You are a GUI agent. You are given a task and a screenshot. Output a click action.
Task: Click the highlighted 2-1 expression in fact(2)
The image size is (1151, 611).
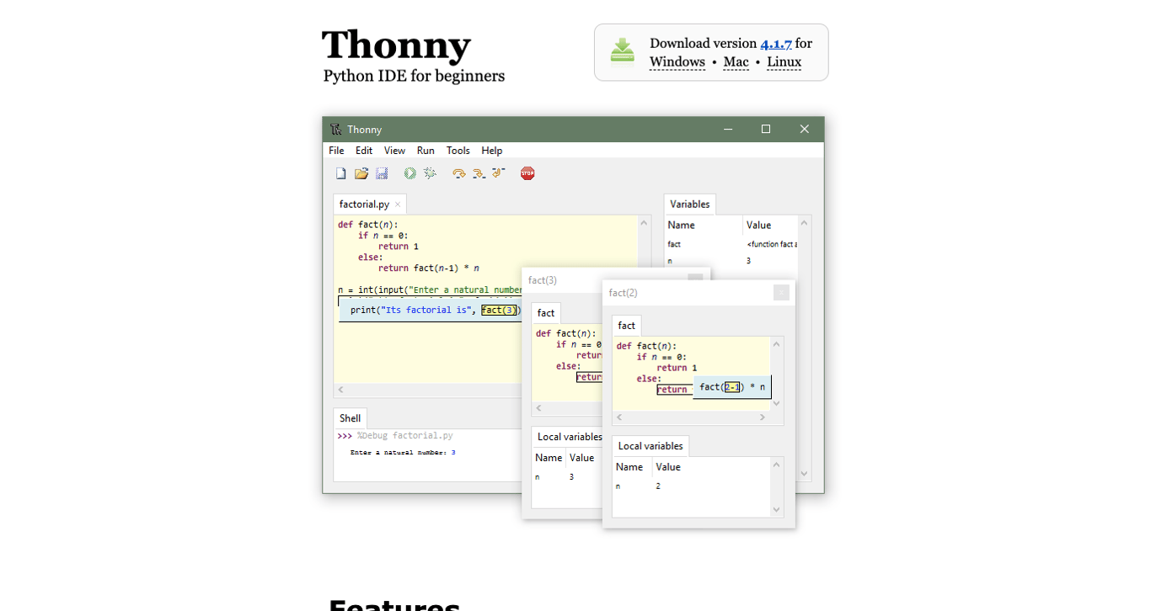click(732, 387)
